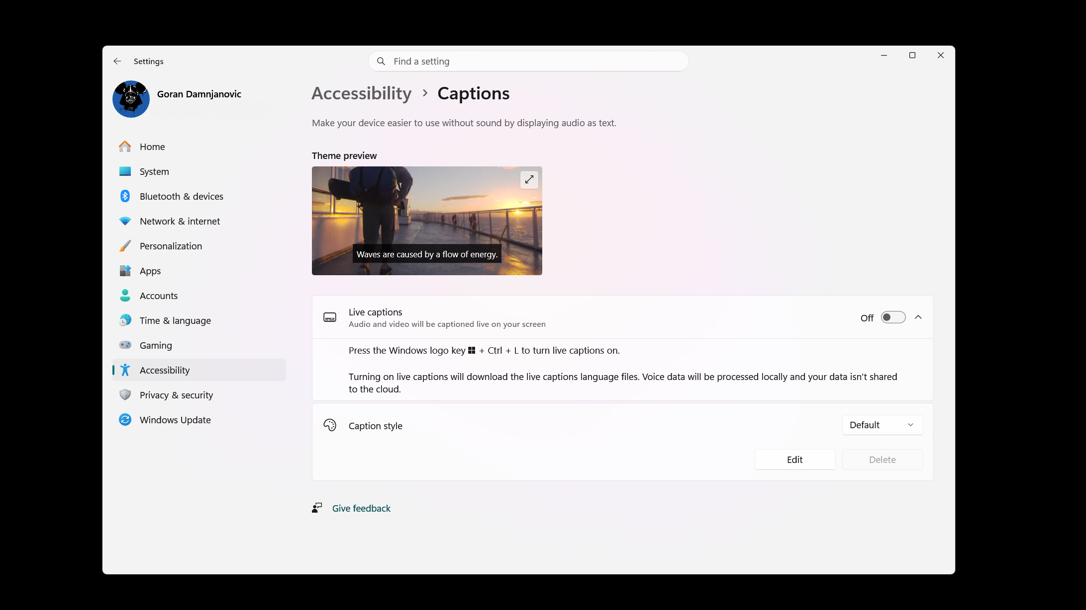Click the Give feedback person icon
This screenshot has height=610, width=1086.
pyautogui.click(x=317, y=508)
